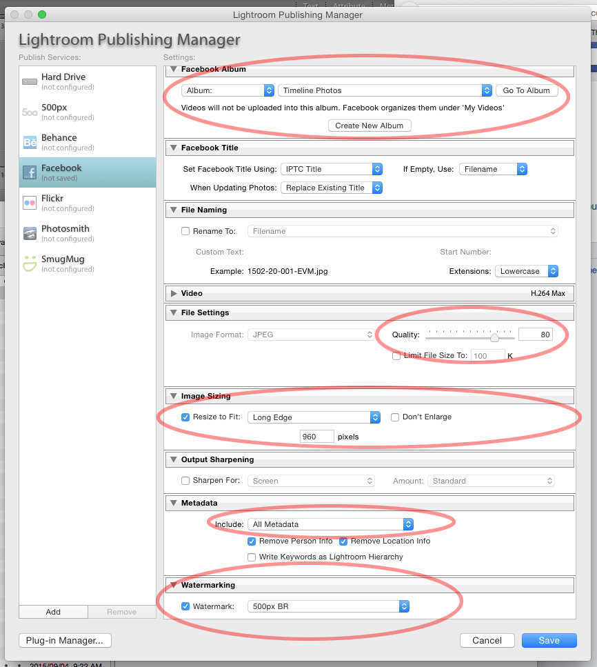The width and height of the screenshot is (597, 667).
Task: Collapse the Facebook Title section
Action: [174, 148]
